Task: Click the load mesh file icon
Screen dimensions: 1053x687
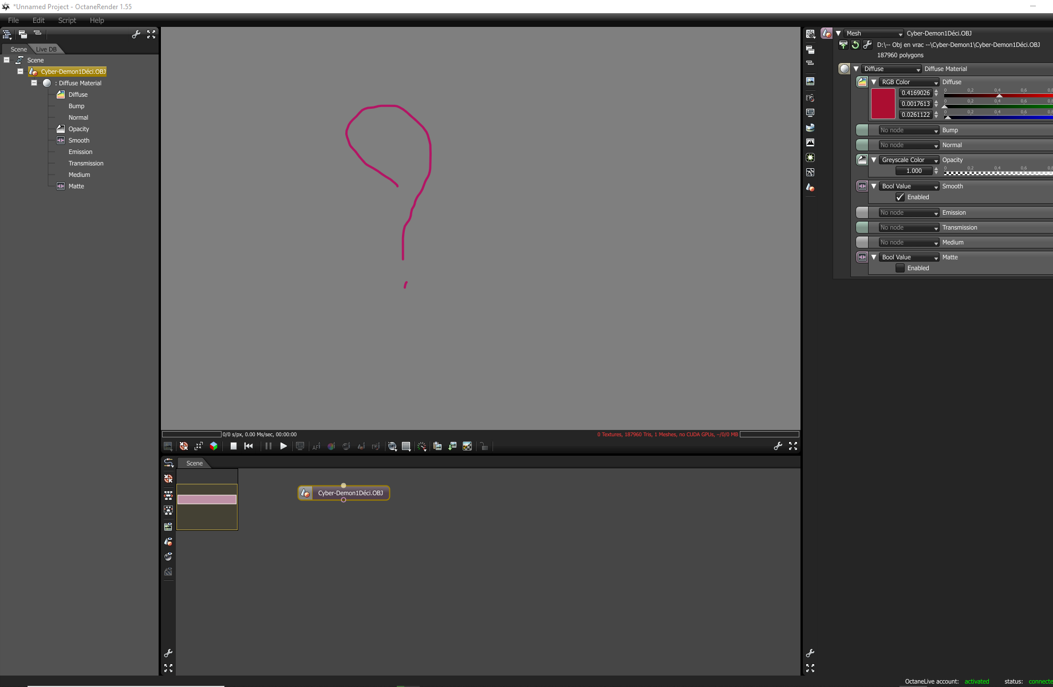Action: click(x=843, y=45)
